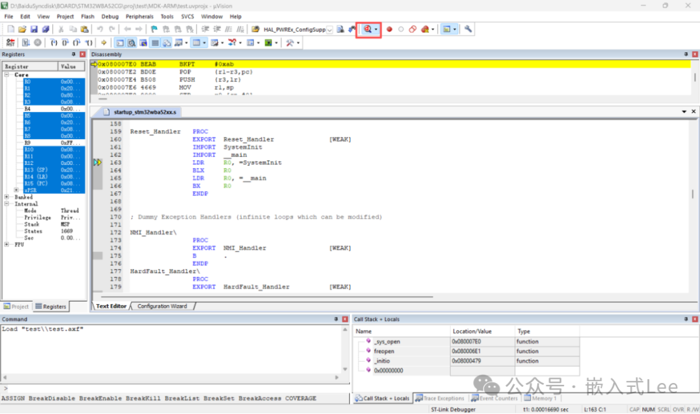The image size is (700, 414).
Task: Collapse the Core register tree node
Action: click(x=7, y=75)
